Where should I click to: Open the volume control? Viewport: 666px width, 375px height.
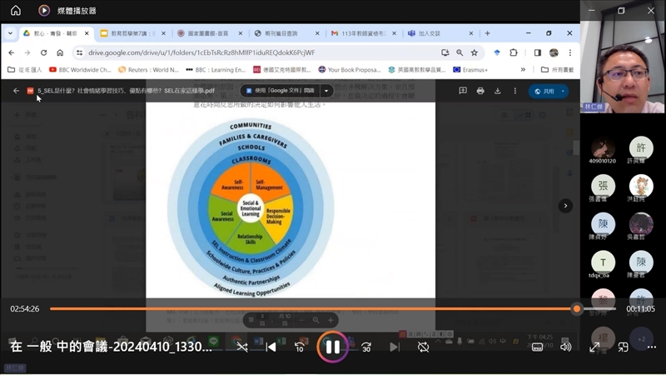pyautogui.click(x=566, y=347)
